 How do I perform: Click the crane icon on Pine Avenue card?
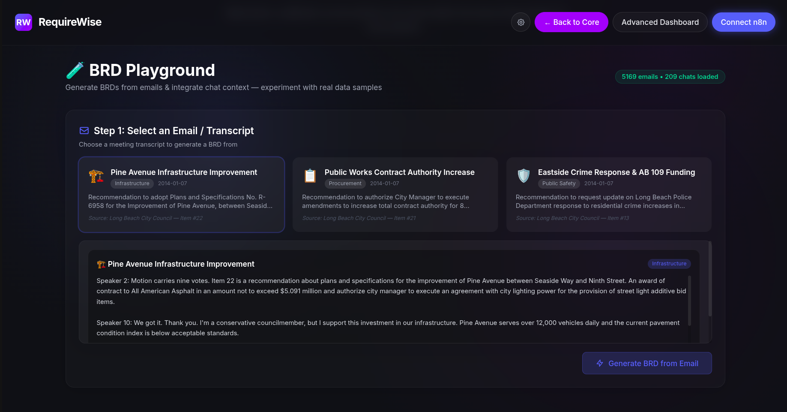[x=96, y=176]
